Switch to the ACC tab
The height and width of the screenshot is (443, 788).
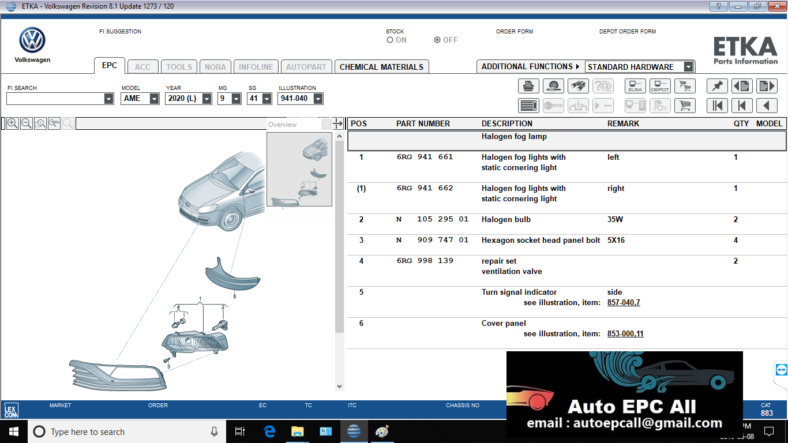click(142, 67)
